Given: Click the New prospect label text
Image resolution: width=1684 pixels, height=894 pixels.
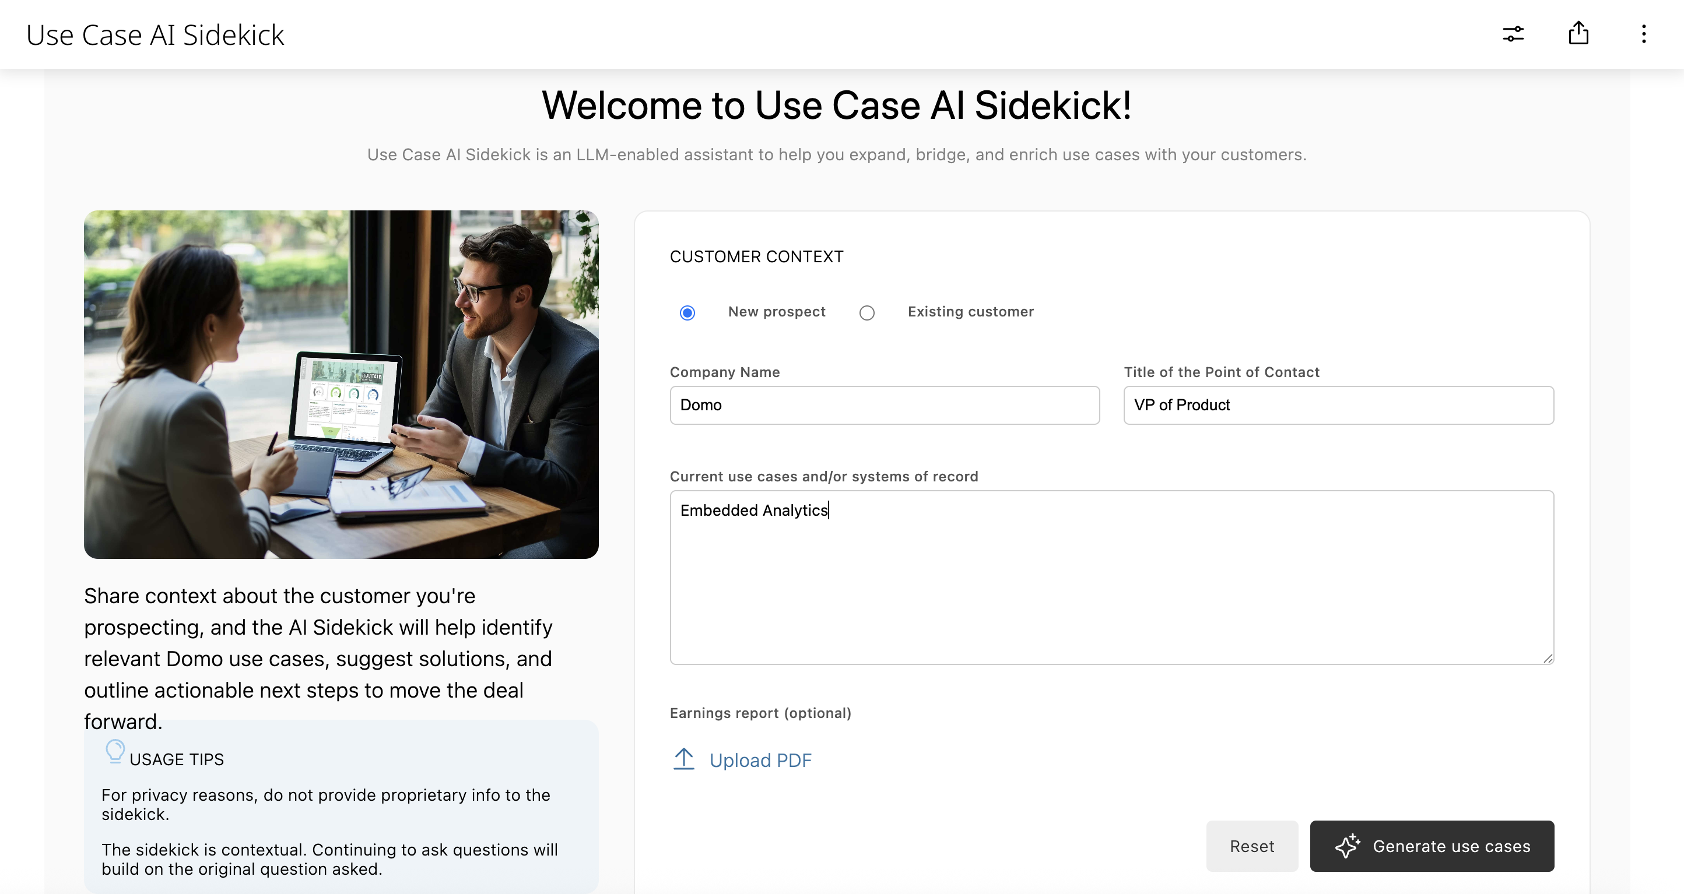Looking at the screenshot, I should point(777,312).
